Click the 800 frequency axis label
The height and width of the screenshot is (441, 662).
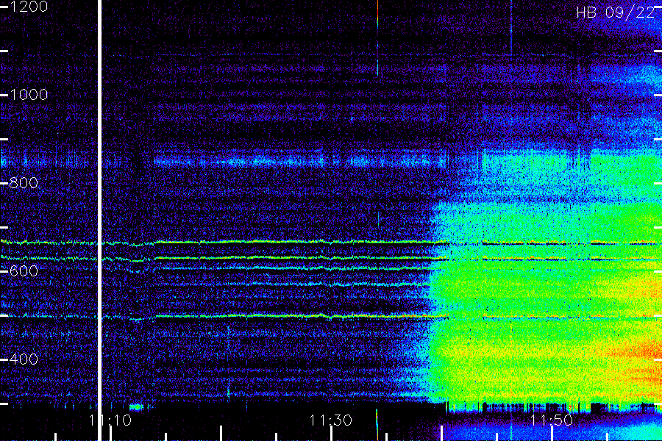24,183
